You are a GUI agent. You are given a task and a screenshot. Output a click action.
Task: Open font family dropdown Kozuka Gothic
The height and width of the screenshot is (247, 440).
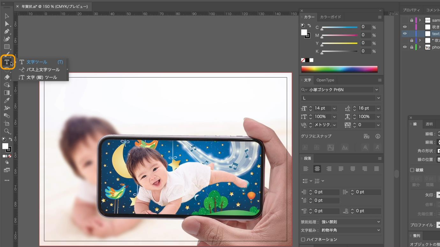pos(377,90)
